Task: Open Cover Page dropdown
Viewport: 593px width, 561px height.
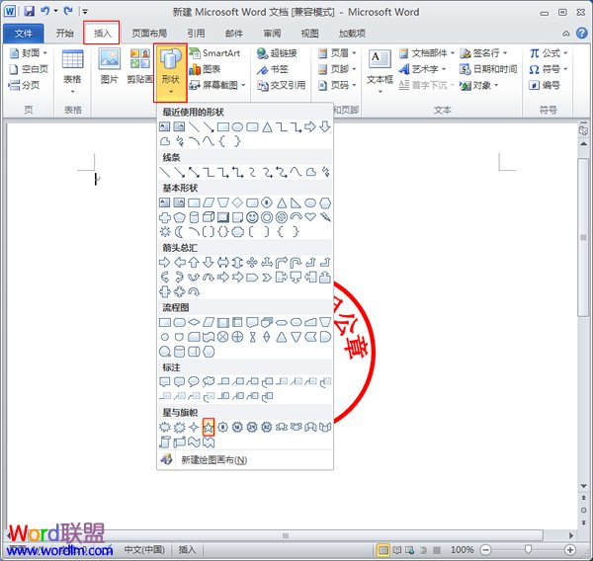Action: point(29,53)
